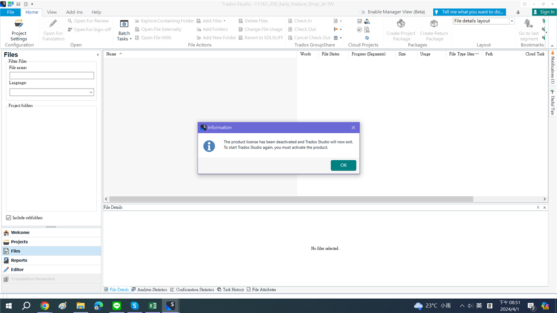Switch to the Analysis Statistics tab

click(x=149, y=290)
